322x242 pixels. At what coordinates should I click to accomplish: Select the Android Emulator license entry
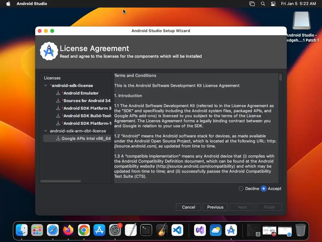pos(77,93)
